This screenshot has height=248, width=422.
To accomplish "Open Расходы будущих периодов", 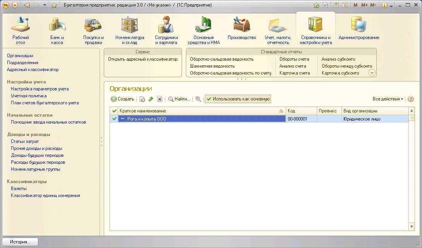I will pos(38,162).
